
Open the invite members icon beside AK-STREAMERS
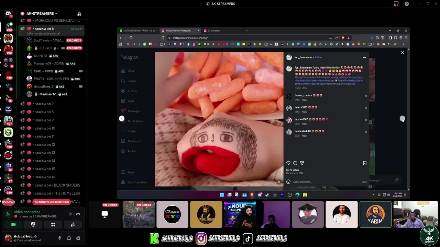pyautogui.click(x=79, y=14)
